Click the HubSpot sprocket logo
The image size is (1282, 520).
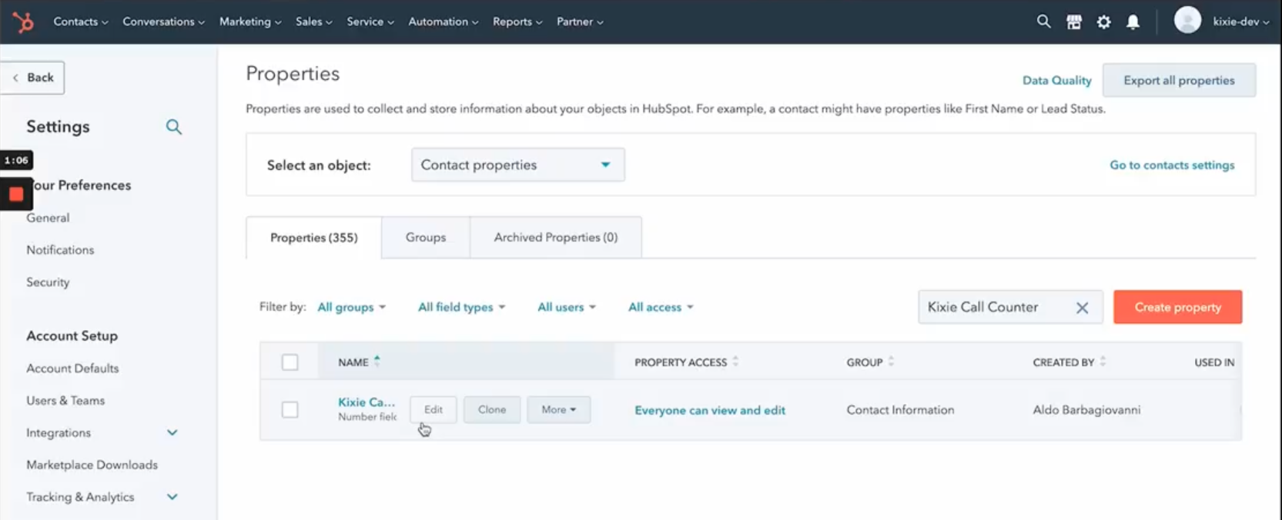click(23, 22)
